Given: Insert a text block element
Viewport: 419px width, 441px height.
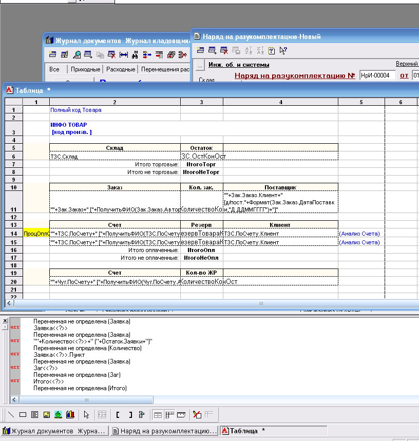Looking at the screenshot, I should [x=34, y=414].
